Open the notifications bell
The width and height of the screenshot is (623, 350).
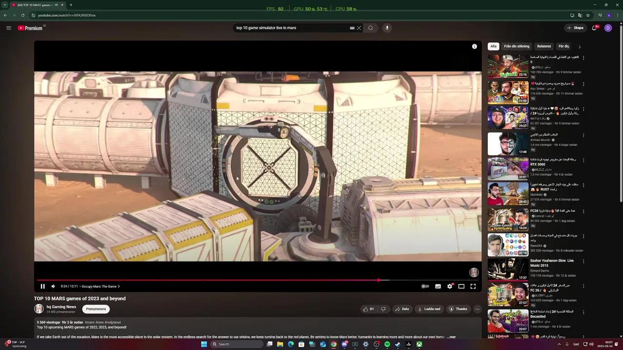coord(594,28)
